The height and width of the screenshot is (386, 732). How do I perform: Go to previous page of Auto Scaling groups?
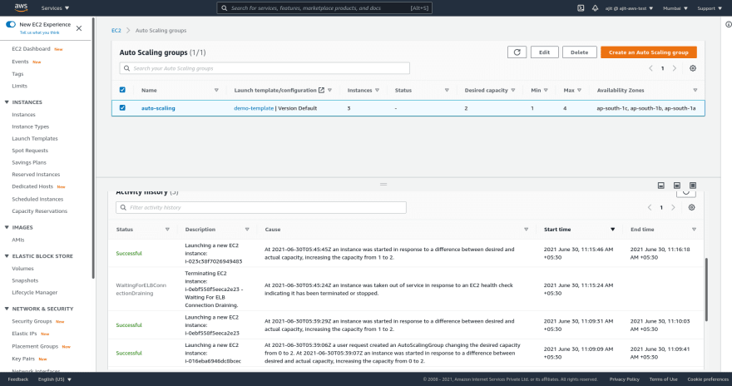click(x=650, y=68)
